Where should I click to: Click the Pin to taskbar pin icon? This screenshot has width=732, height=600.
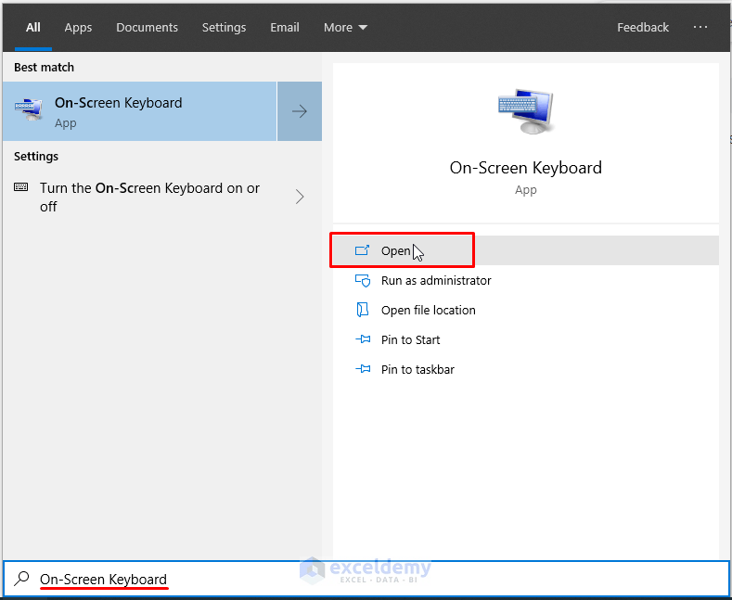[x=363, y=369]
